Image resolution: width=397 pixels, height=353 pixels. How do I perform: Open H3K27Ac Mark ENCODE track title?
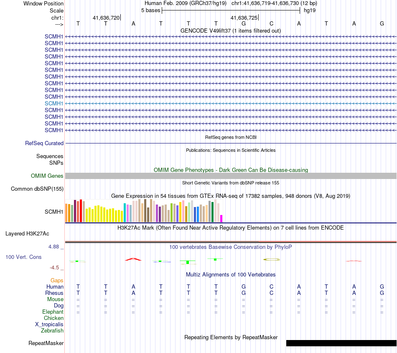click(231, 228)
